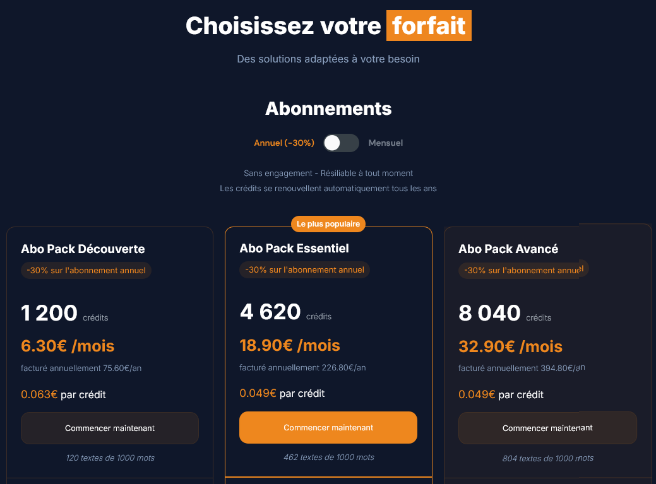Select the Abo Pack Découverte card title
The width and height of the screenshot is (656, 484).
coord(83,249)
